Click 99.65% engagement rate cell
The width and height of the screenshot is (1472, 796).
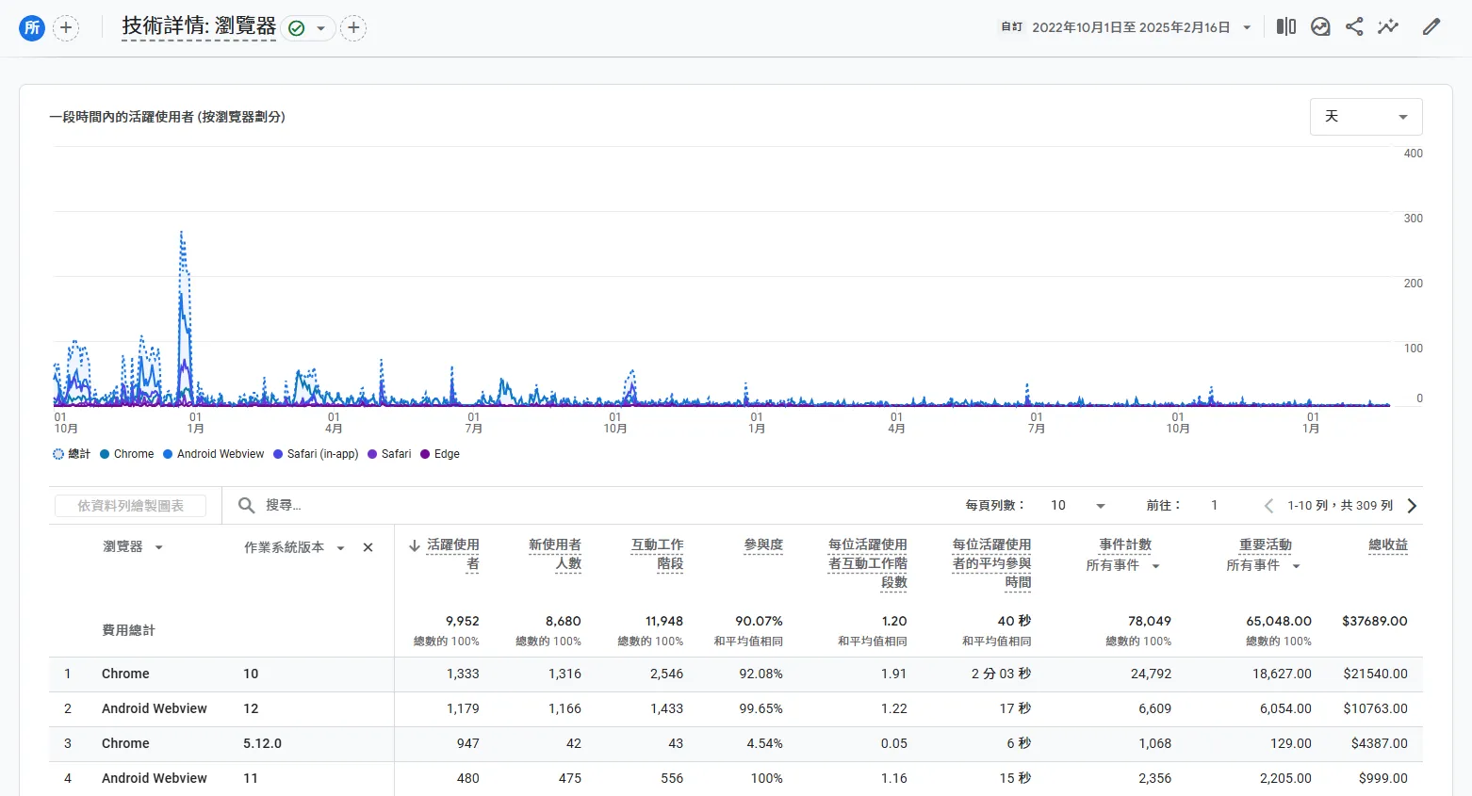click(761, 708)
